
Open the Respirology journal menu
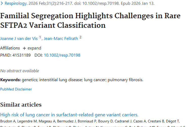(16, 4)
